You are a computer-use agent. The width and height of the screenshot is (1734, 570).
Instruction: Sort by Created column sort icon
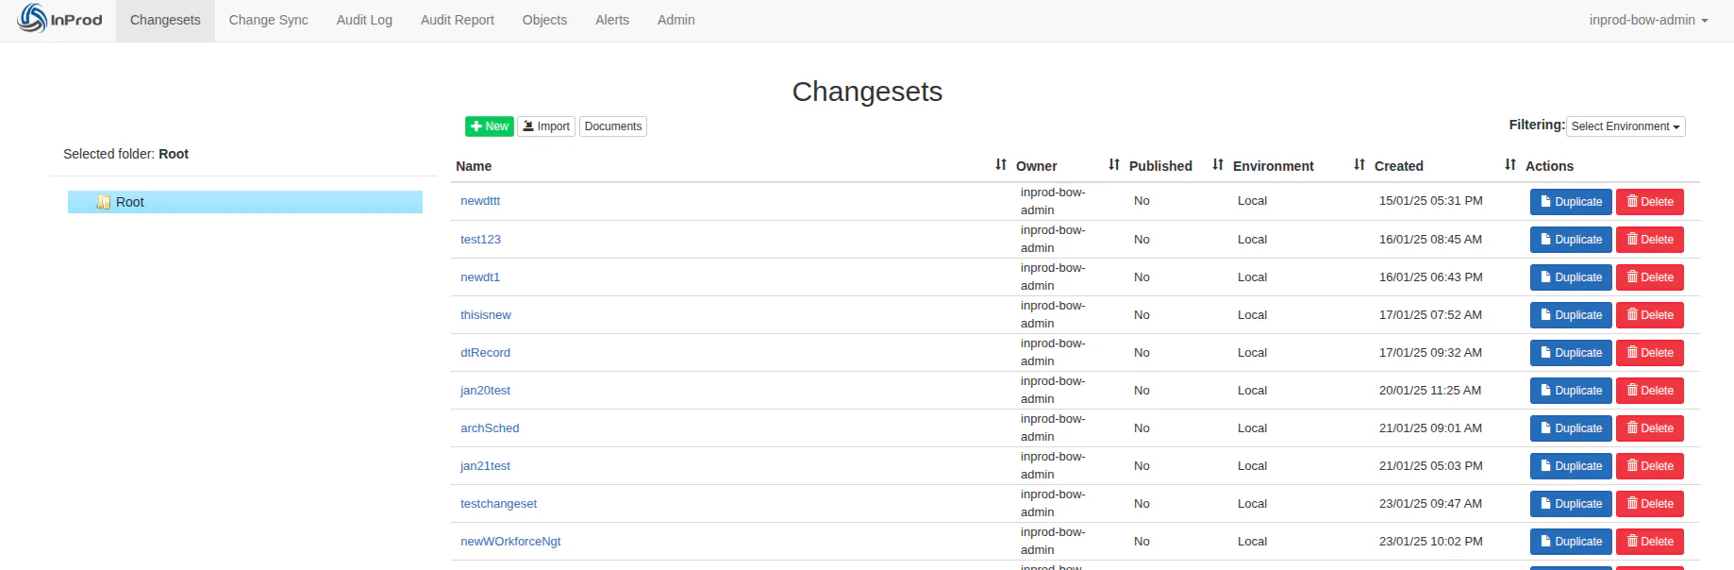coord(1510,164)
